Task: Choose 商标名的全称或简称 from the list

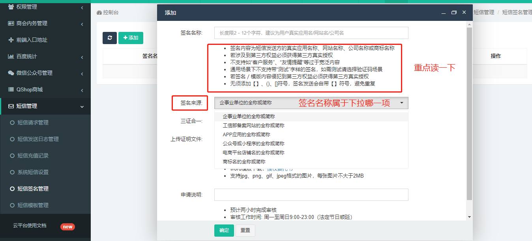Action: (x=244, y=162)
